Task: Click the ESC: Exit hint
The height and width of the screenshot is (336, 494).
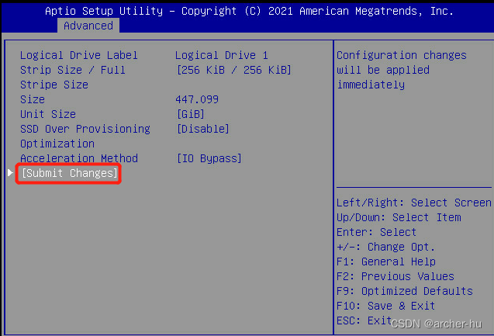Action: pos(364,320)
